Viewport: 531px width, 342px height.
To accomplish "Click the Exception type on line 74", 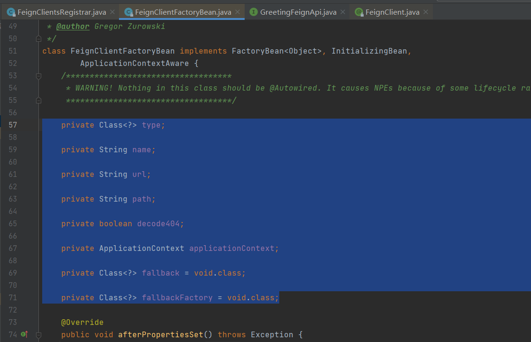I will pos(272,335).
